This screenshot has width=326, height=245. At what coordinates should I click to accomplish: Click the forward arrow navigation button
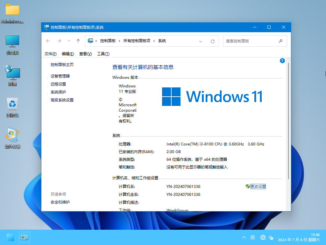(59, 41)
